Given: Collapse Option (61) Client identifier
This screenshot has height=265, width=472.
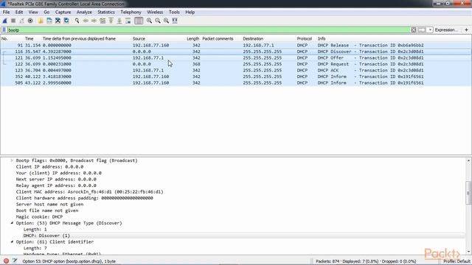Looking at the screenshot, I should pos(12,242).
